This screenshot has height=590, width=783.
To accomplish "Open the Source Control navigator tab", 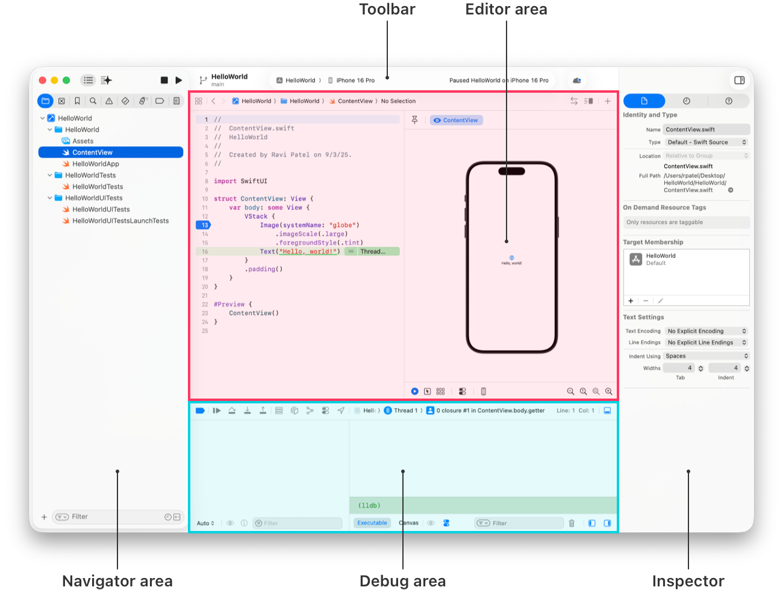I will (x=61, y=101).
